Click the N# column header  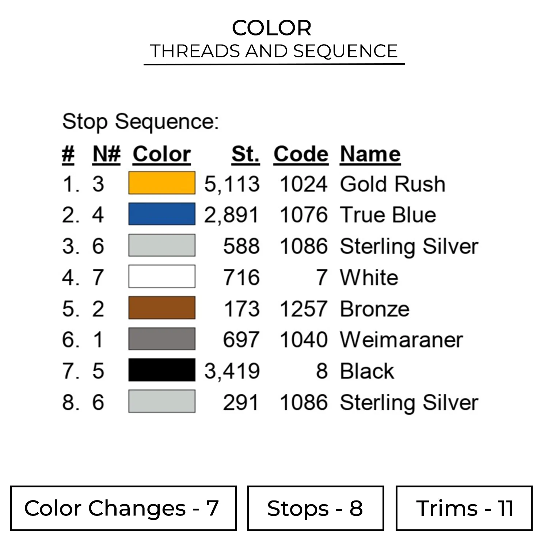click(106, 154)
